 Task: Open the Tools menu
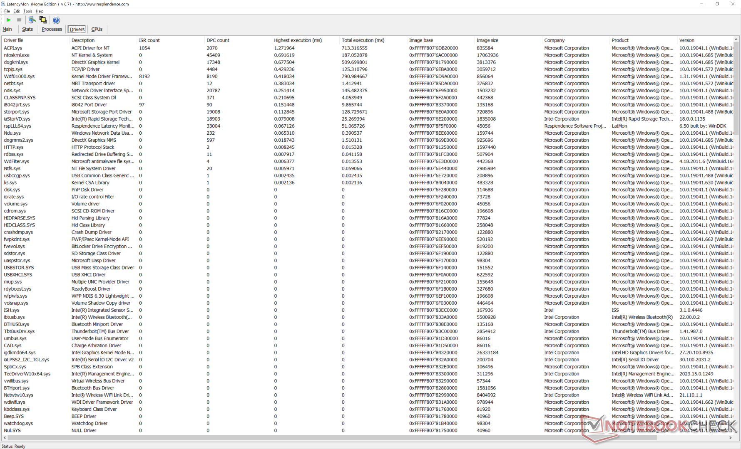27,11
